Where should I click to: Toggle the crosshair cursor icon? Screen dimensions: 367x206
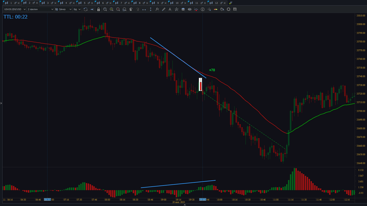209,9
